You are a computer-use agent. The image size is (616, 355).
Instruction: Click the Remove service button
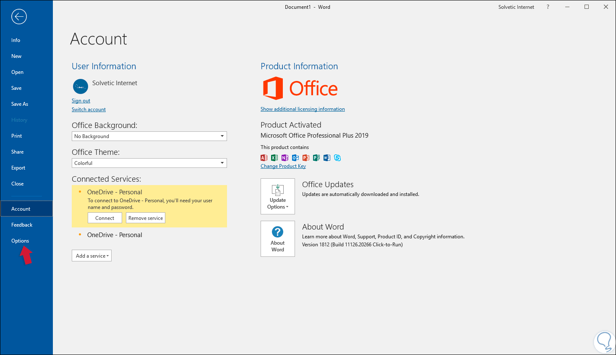(146, 218)
